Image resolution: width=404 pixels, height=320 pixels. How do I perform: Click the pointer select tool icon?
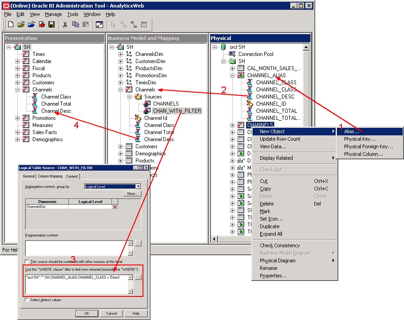pyautogui.click(x=113, y=25)
